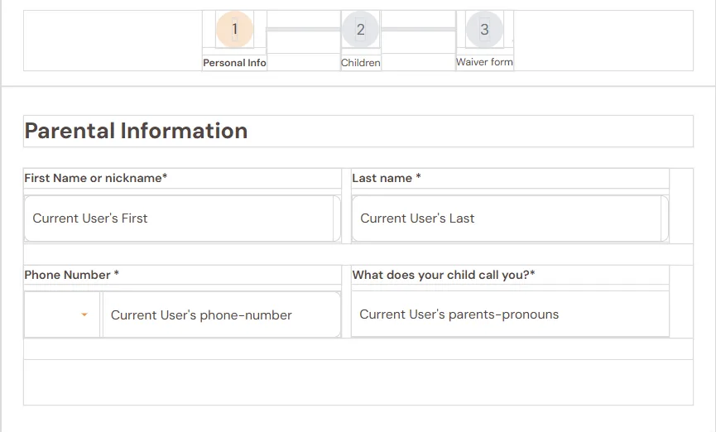The image size is (716, 432).
Task: Select step 2 circle in progress bar
Action: (x=360, y=29)
